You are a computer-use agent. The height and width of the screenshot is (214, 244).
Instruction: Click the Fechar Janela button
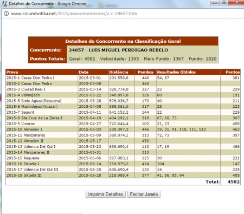click(144, 194)
